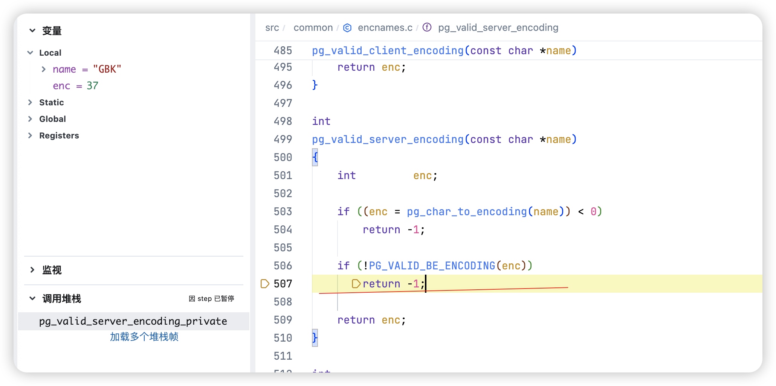This screenshot has width=776, height=386.
Task: Click pg_valid_server_encoding function name on line 499
Action: 388,139
